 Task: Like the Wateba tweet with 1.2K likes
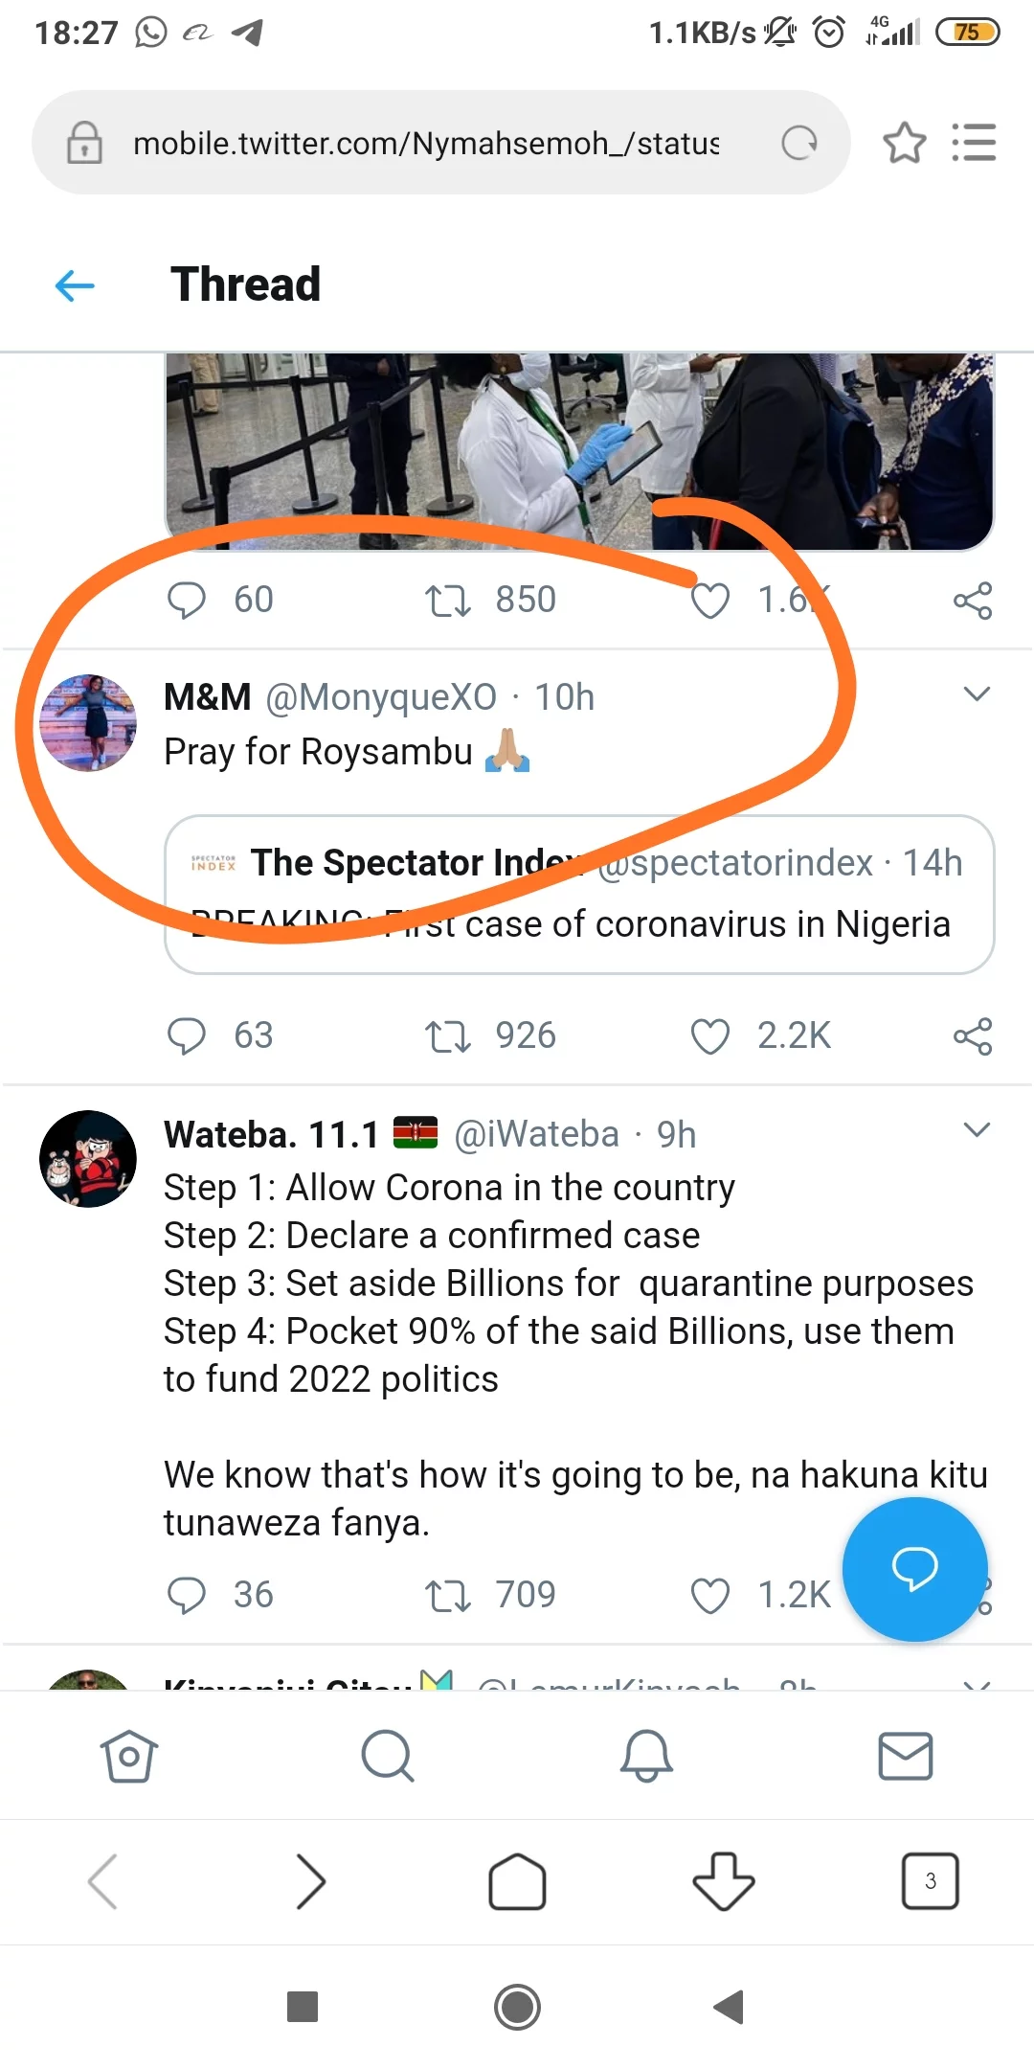tap(710, 1596)
